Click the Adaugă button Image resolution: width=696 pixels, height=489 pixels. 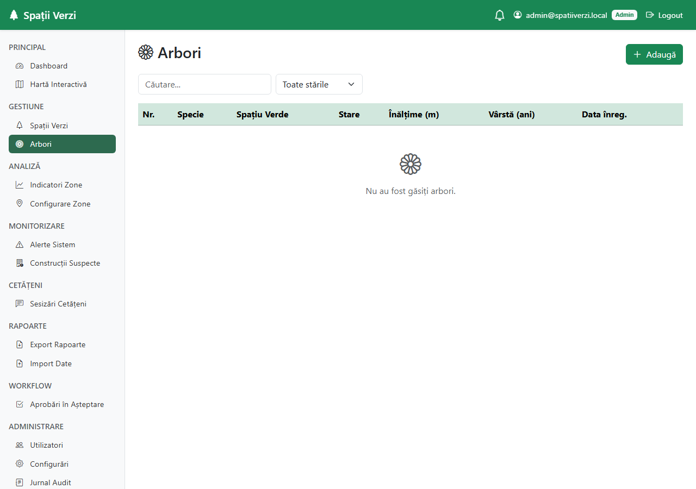point(654,54)
